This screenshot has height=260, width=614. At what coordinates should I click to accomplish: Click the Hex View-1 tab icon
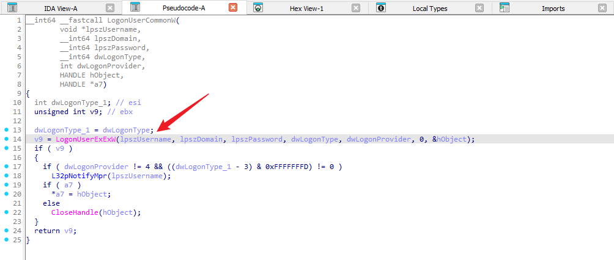tap(259, 8)
